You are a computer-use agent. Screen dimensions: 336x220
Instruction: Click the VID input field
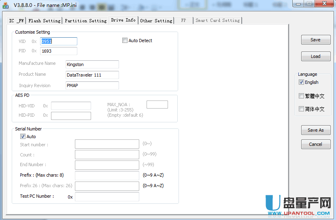tap(58, 41)
